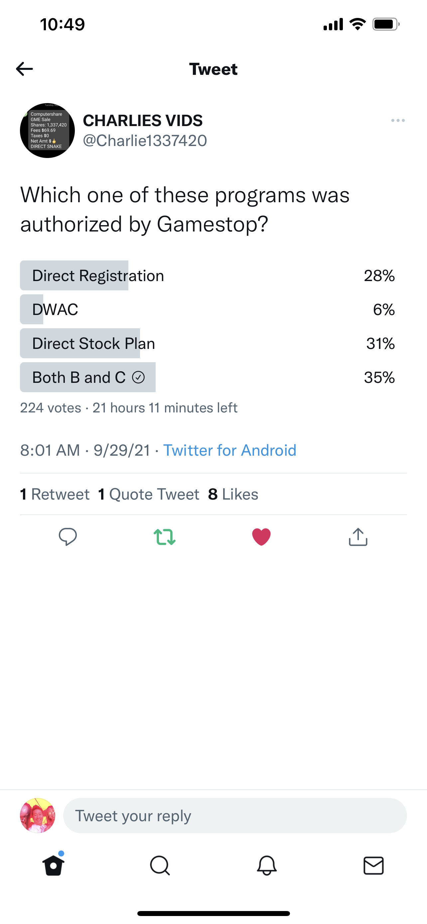
Task: Tap the Tweet your reply field
Action: pyautogui.click(x=235, y=816)
